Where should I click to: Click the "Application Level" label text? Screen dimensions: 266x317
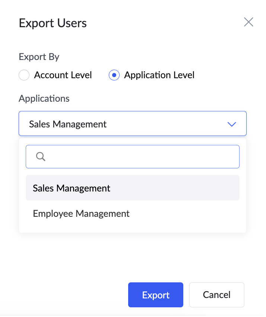point(159,75)
